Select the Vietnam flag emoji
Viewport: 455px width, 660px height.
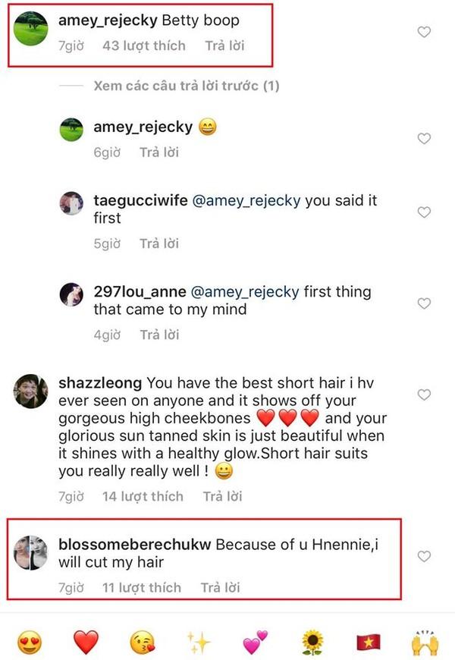point(368,643)
